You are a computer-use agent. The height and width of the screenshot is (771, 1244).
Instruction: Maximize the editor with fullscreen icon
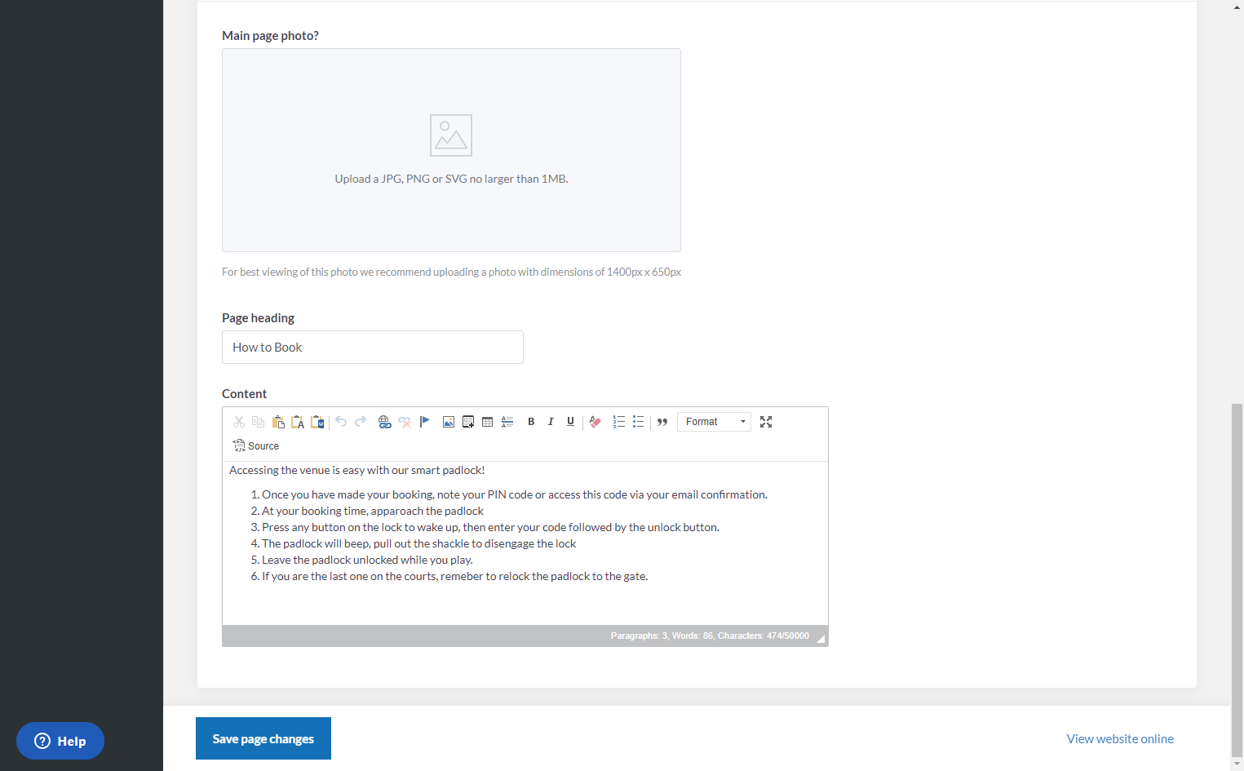pyautogui.click(x=766, y=422)
